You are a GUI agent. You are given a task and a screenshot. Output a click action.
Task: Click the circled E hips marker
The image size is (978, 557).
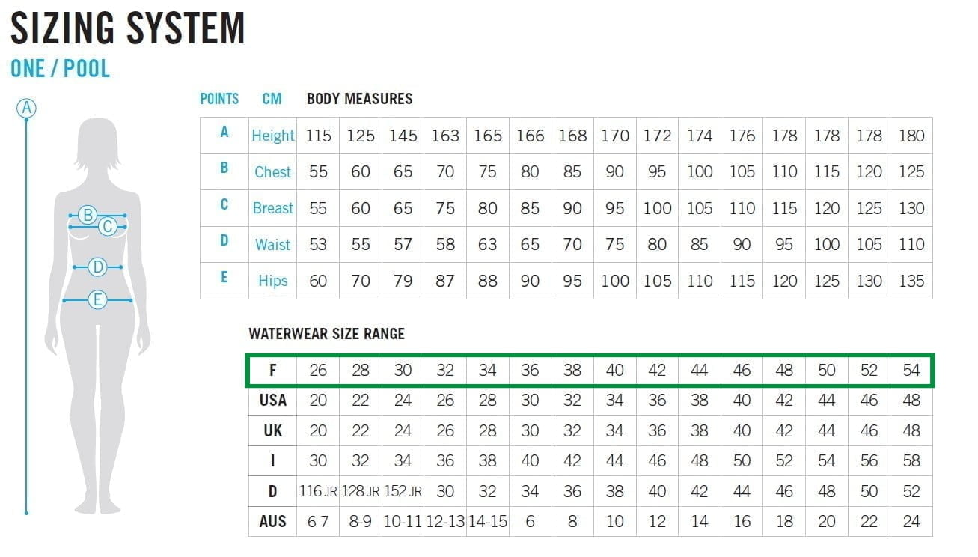pos(97,300)
